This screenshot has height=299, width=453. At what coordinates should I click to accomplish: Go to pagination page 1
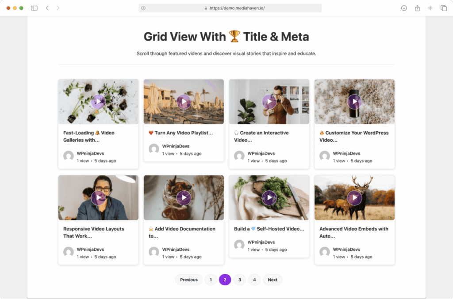(x=211, y=280)
